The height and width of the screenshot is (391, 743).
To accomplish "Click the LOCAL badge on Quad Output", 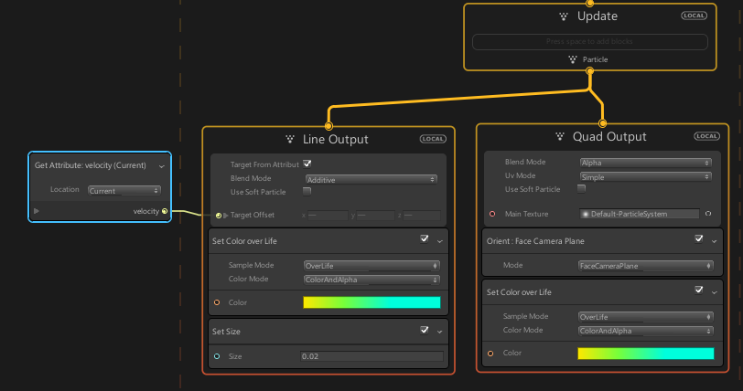I will [707, 136].
